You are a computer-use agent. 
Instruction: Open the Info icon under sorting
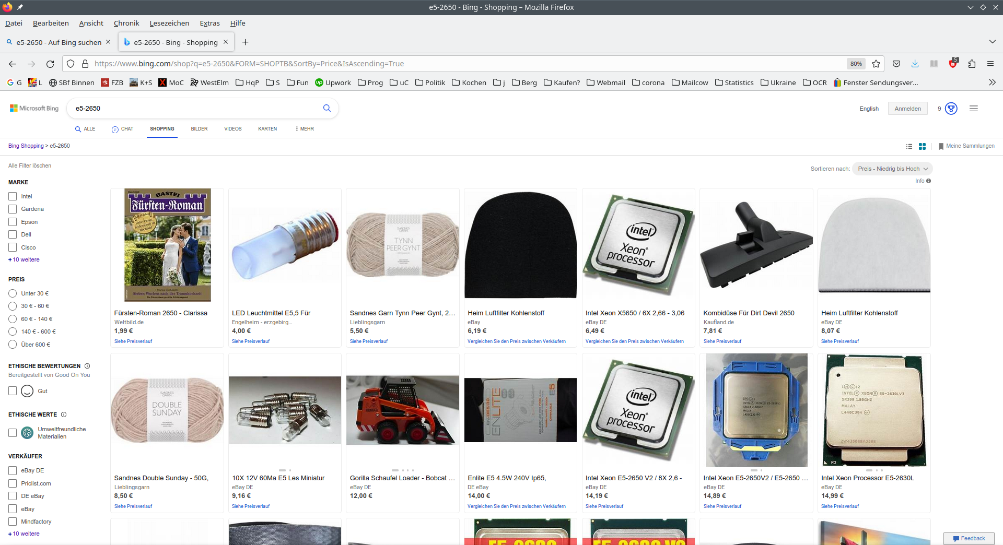[x=928, y=181]
